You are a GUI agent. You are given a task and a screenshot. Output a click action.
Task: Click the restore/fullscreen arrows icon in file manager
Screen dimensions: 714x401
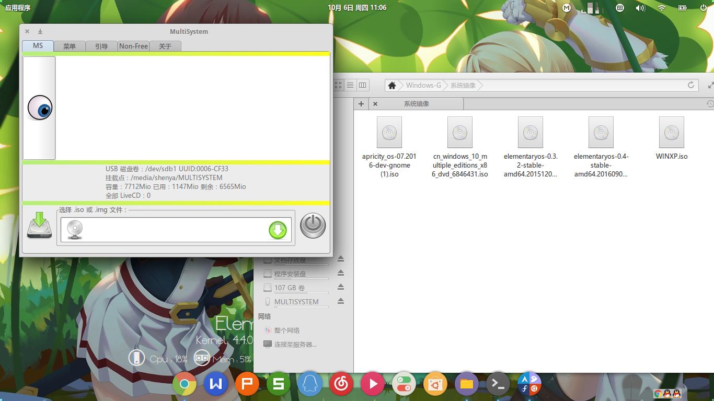(710, 85)
